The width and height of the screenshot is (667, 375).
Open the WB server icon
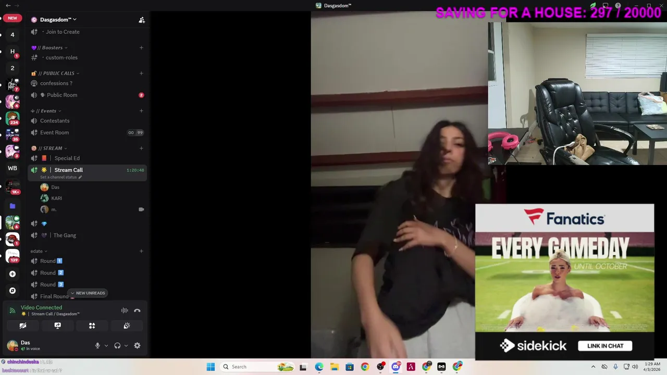pyautogui.click(x=13, y=168)
